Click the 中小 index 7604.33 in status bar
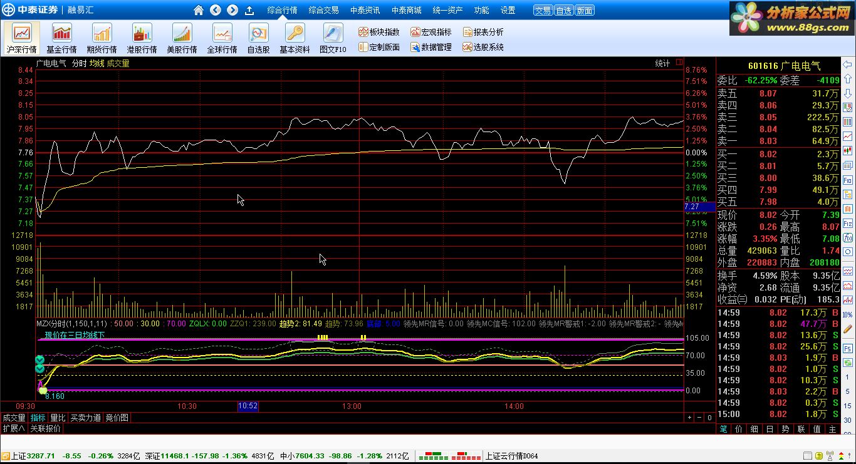The image size is (856, 464). coord(301,456)
